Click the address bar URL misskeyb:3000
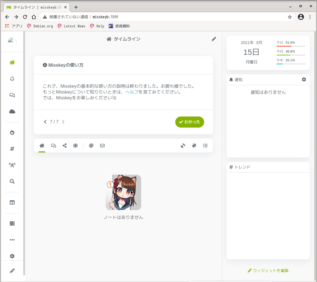 [x=105, y=17]
